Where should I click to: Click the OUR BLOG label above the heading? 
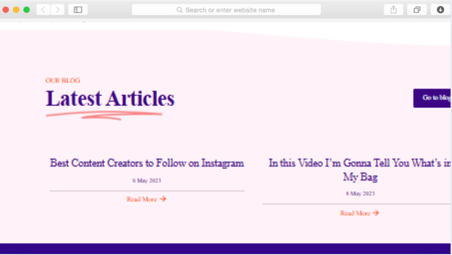click(63, 81)
